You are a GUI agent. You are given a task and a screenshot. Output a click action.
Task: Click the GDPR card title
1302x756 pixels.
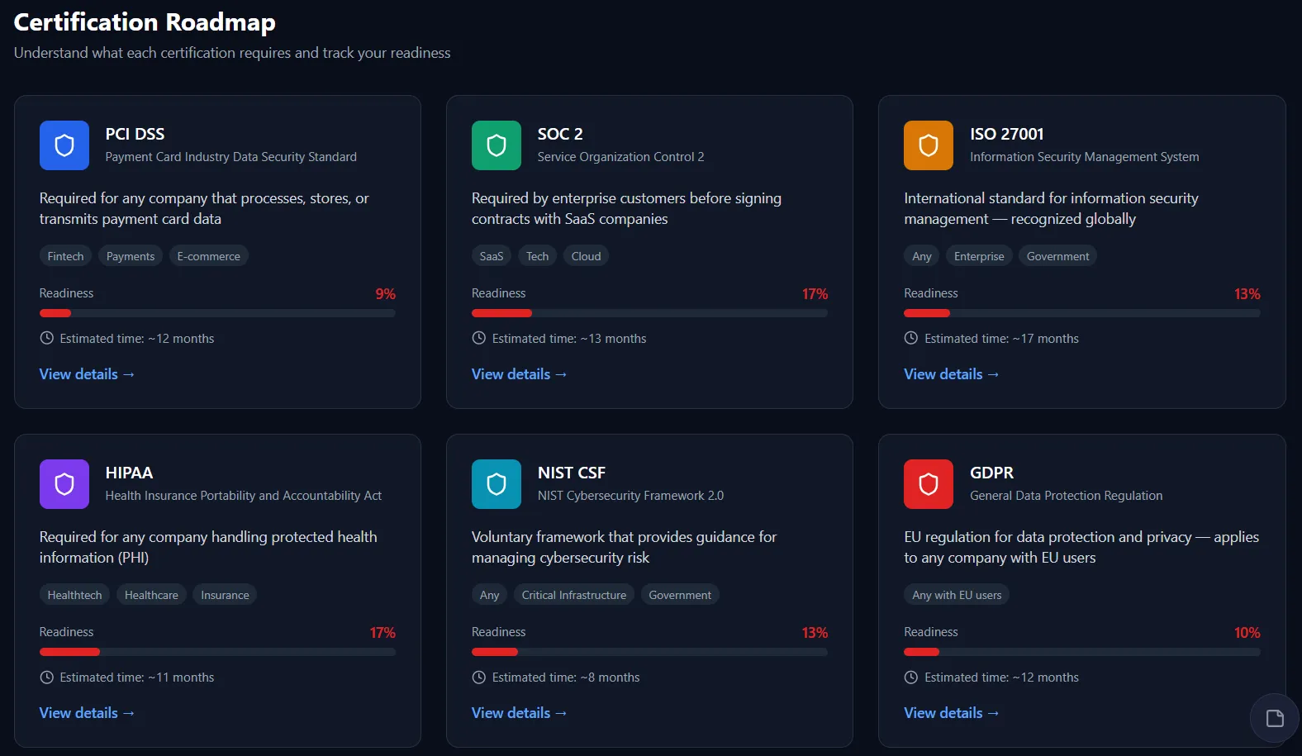point(991,473)
